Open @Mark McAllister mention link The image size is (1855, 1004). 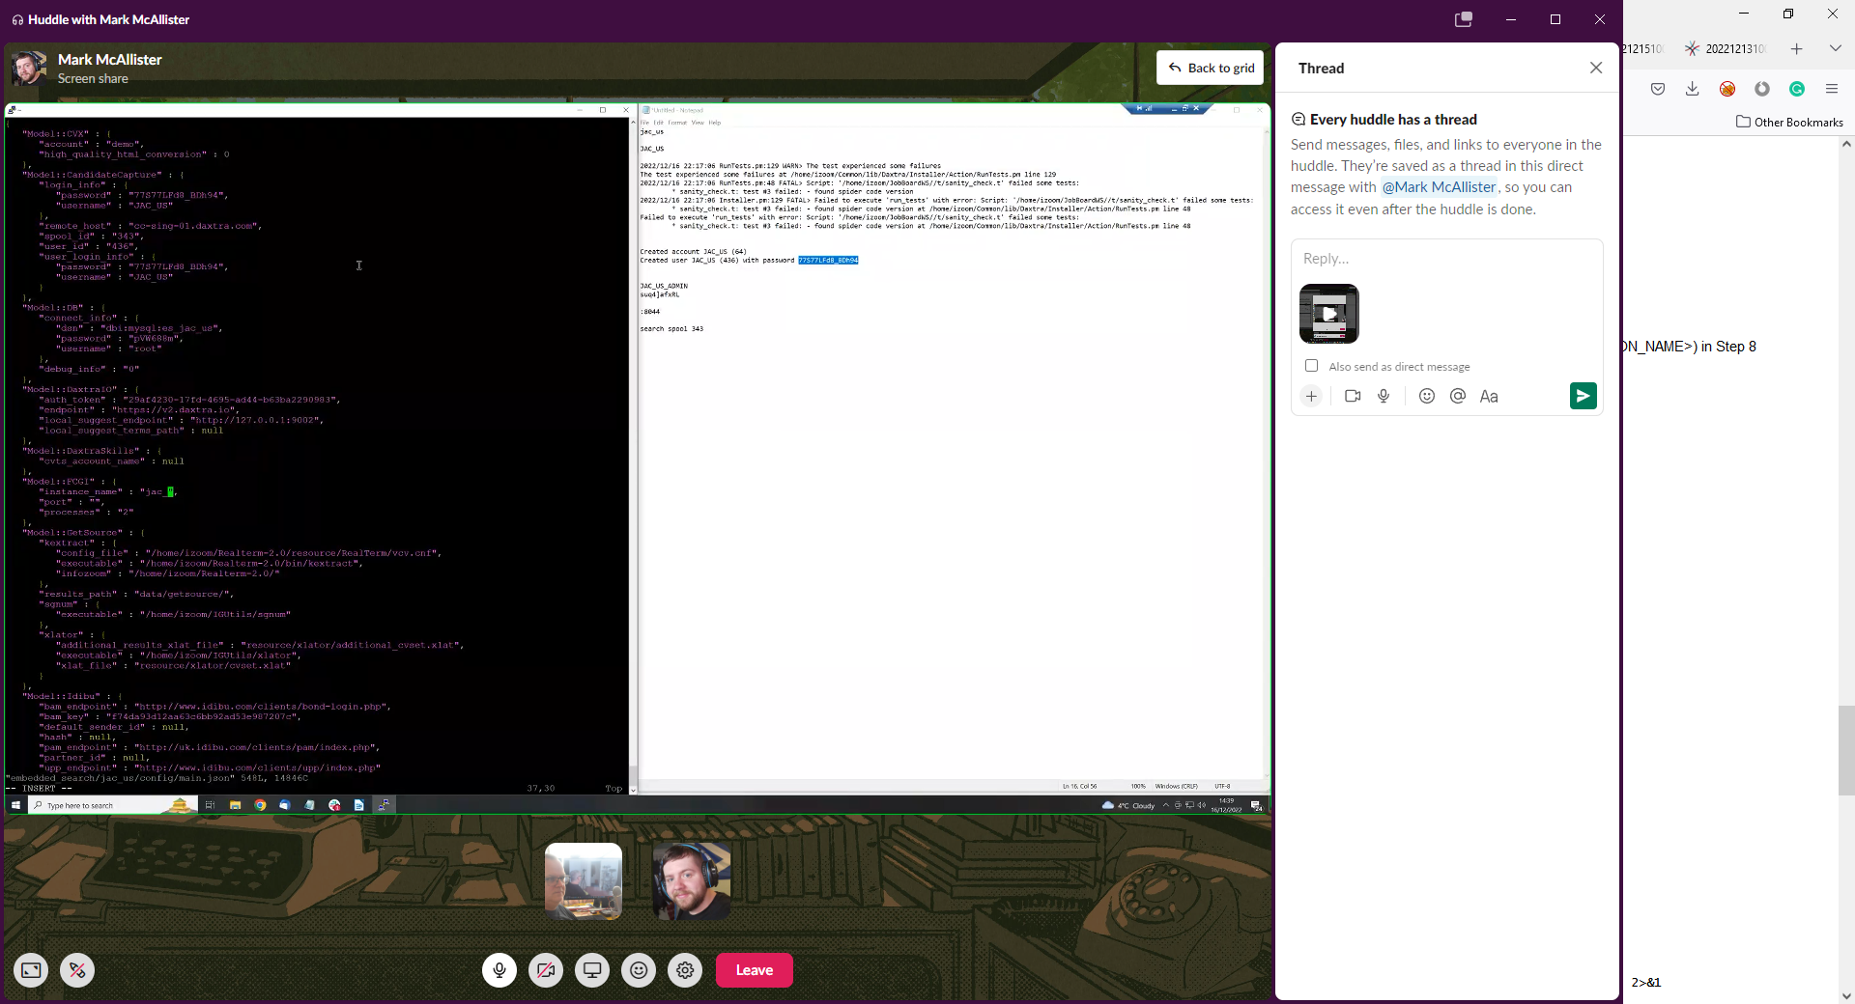click(1439, 187)
